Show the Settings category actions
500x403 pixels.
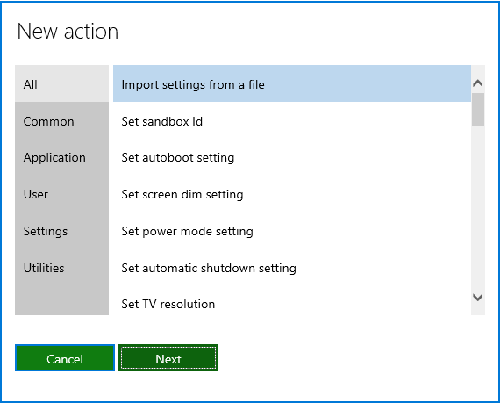click(61, 231)
